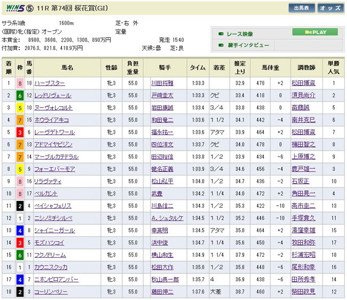Click the WIN5 logo icon
347x300 pixels.
tap(12, 8)
